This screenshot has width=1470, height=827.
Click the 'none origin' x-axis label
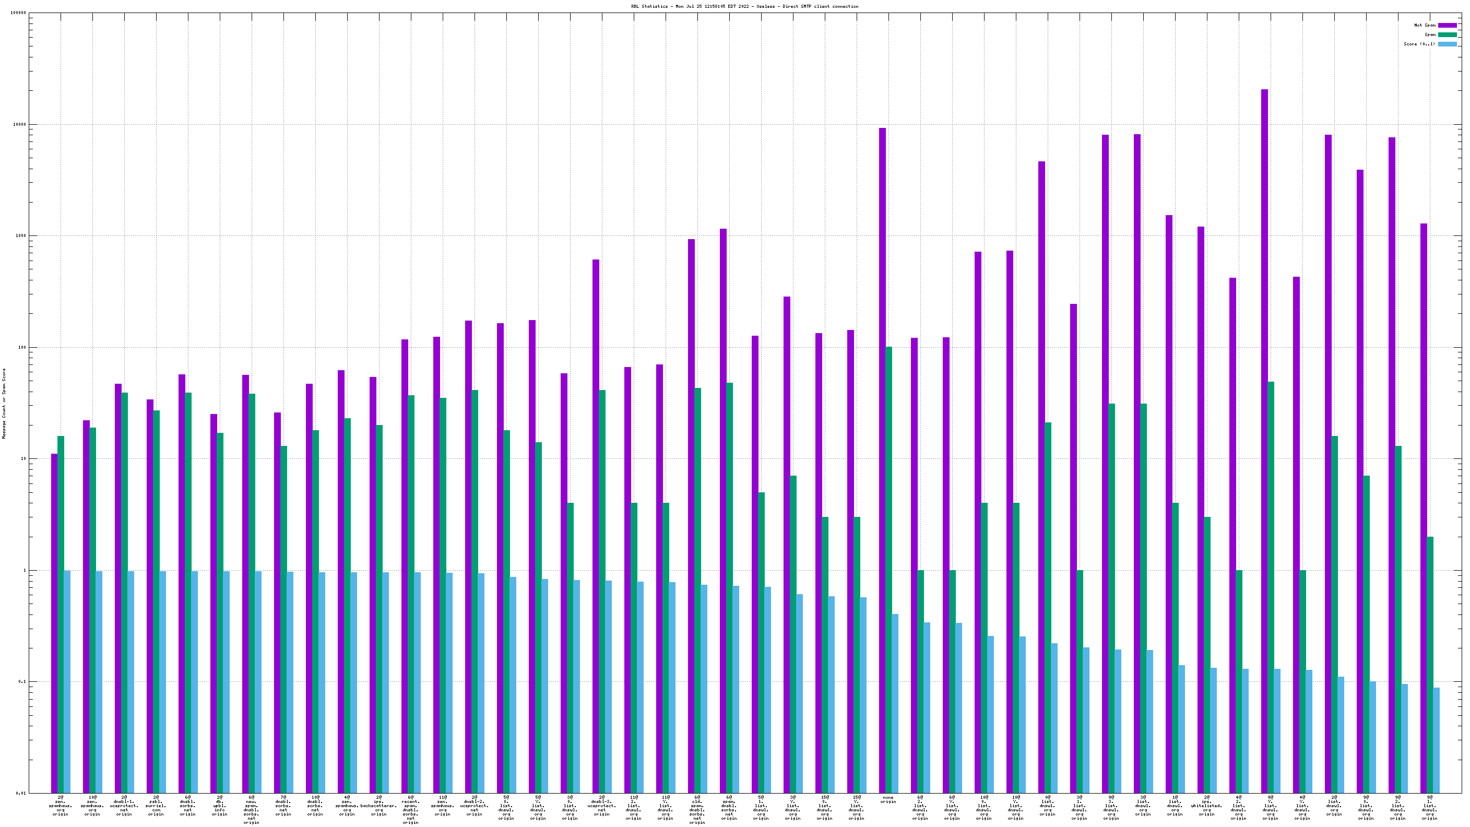[x=888, y=800]
